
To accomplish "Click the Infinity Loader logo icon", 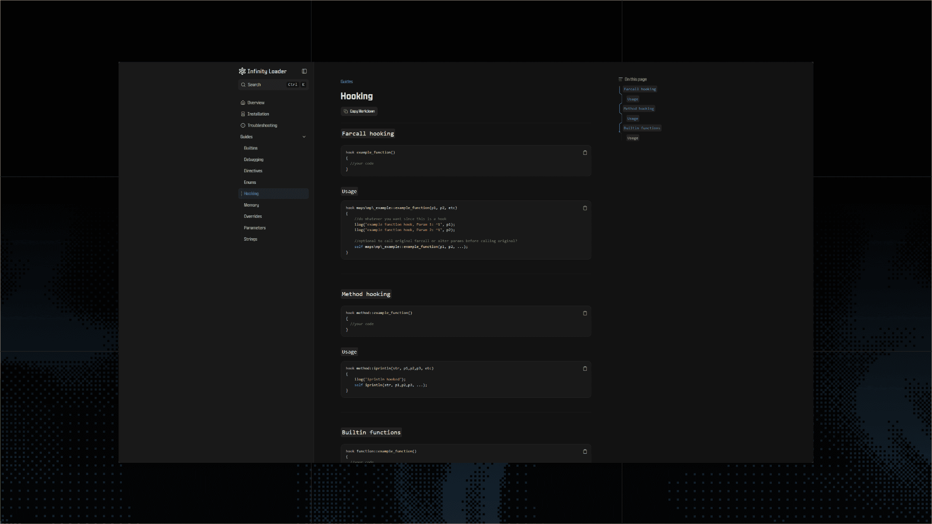I will click(242, 71).
